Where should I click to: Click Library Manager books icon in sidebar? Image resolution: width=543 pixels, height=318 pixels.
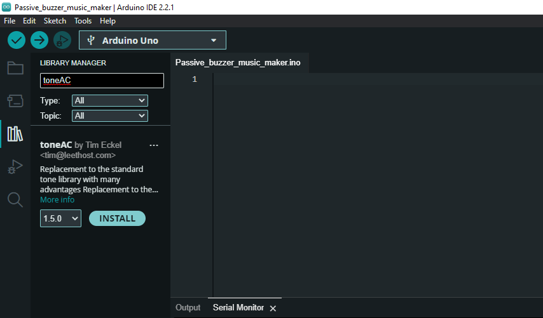point(15,134)
